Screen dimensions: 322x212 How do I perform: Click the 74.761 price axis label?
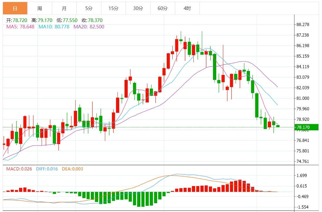pos(303,161)
